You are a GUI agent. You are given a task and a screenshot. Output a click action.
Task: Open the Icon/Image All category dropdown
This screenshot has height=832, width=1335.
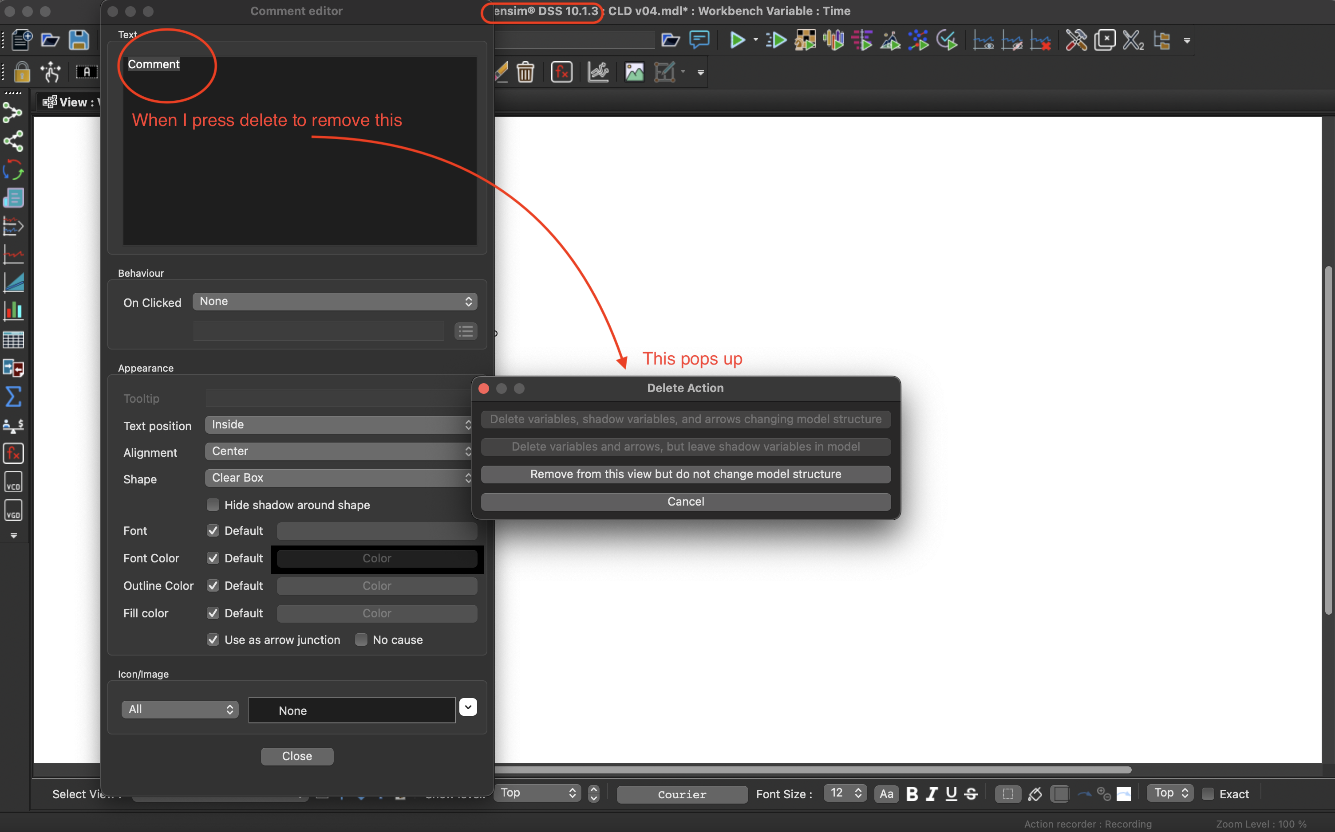180,709
